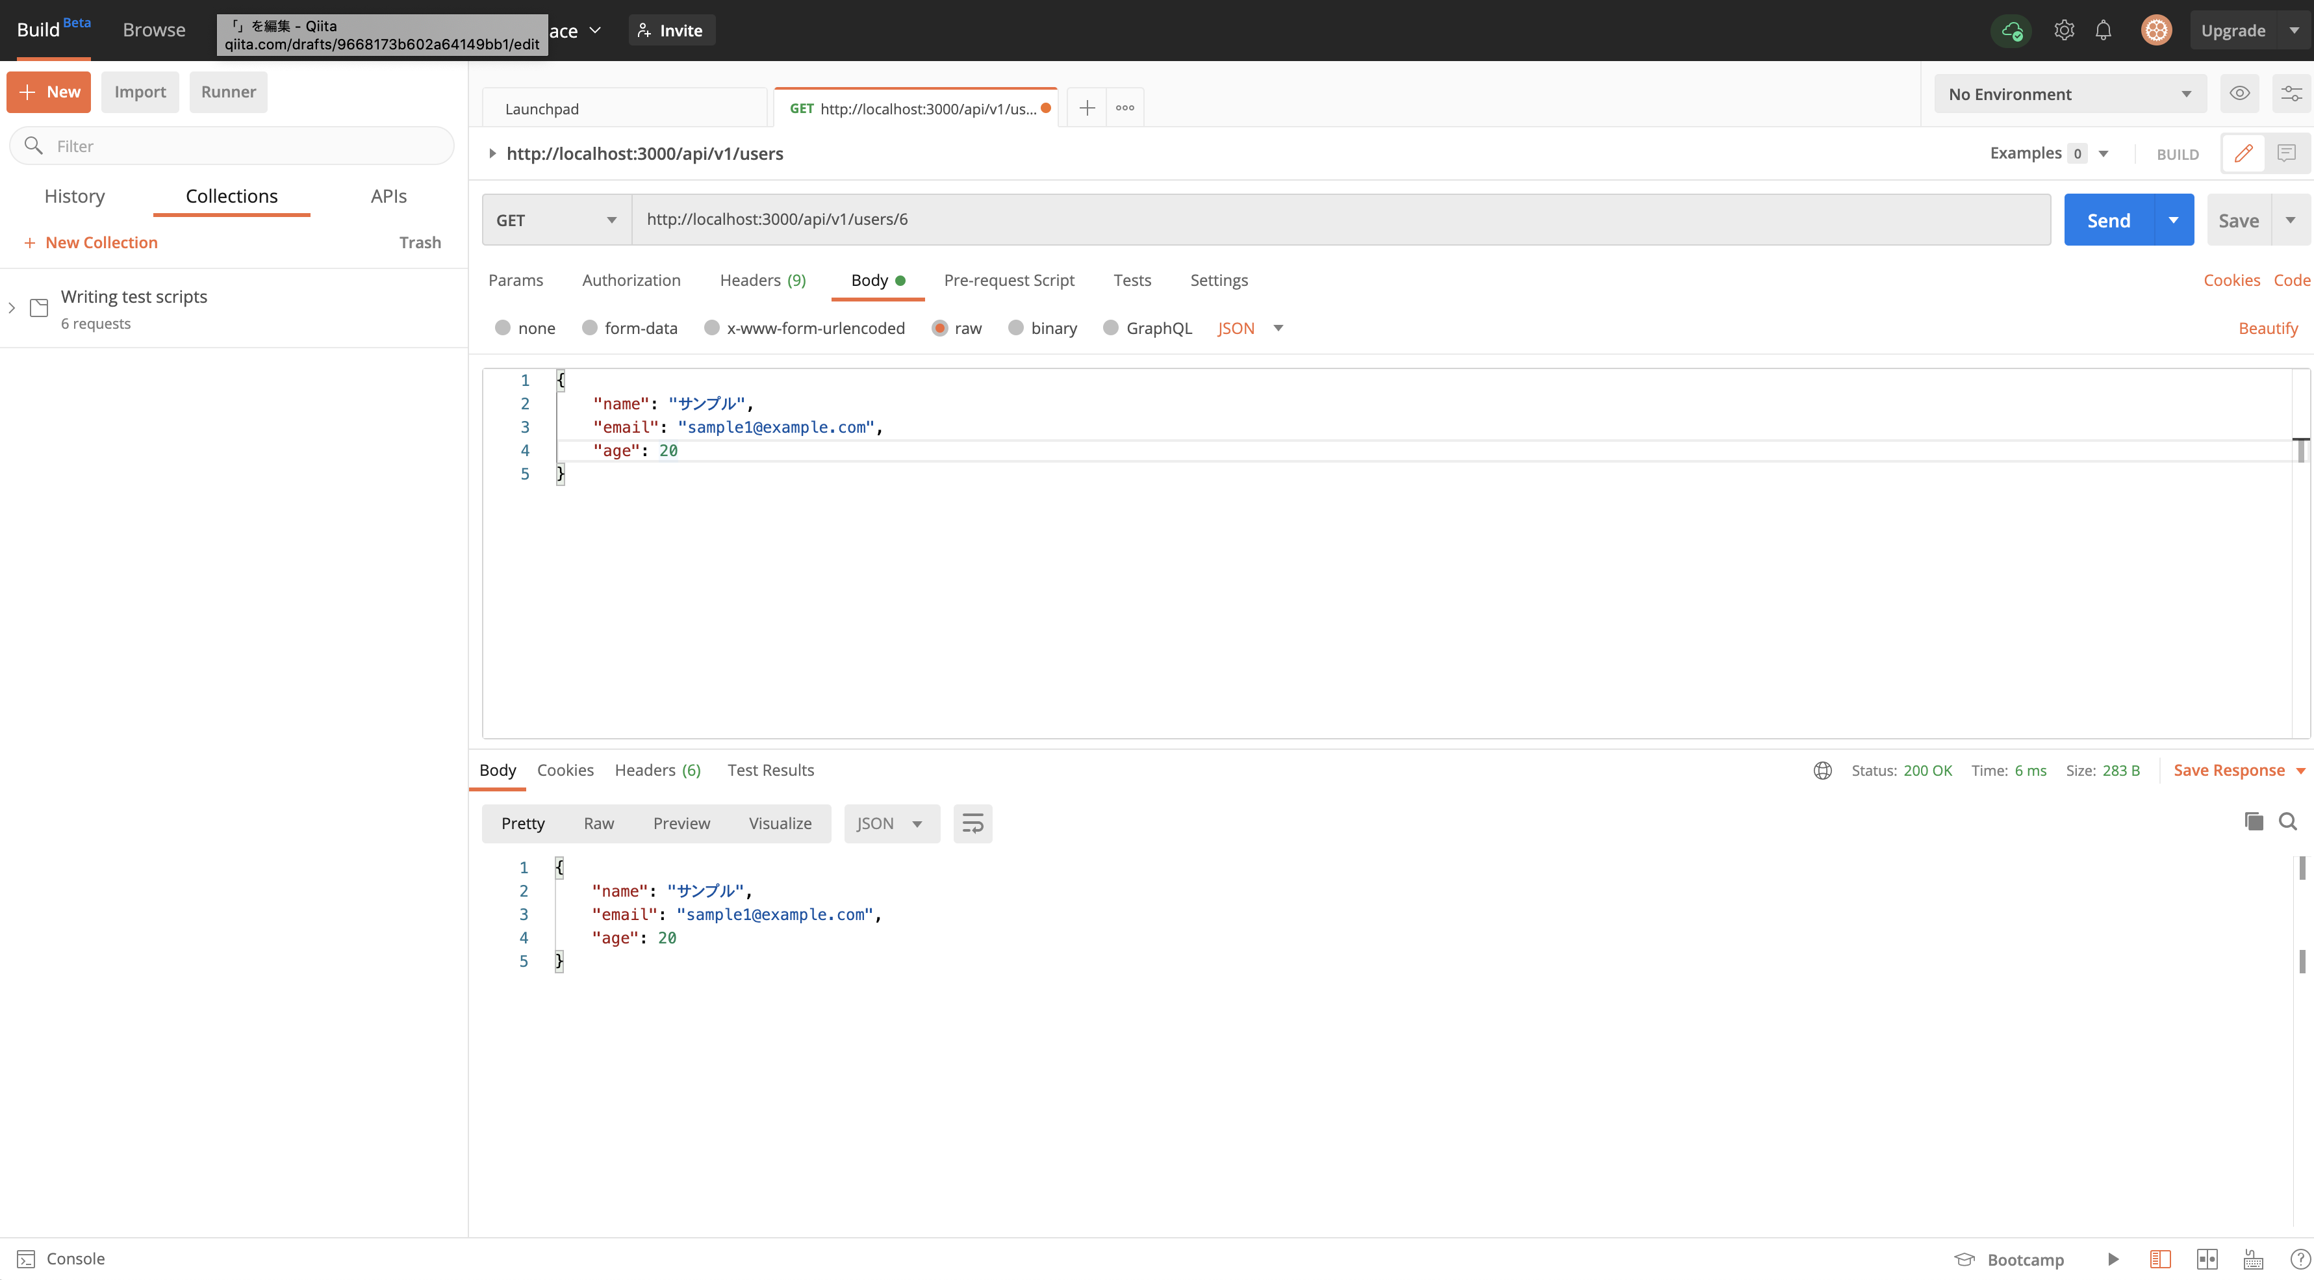Viewport: 2314px width, 1280px height.
Task: Select the none body type radio
Action: tap(503, 328)
